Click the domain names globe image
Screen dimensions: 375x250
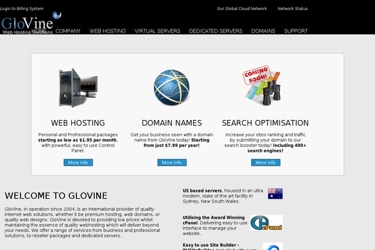coord(172,87)
